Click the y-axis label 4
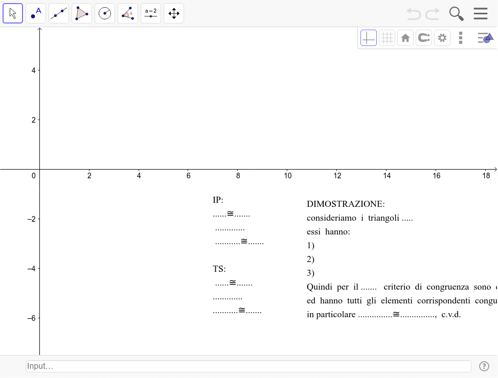This screenshot has width=498, height=378. (33, 70)
